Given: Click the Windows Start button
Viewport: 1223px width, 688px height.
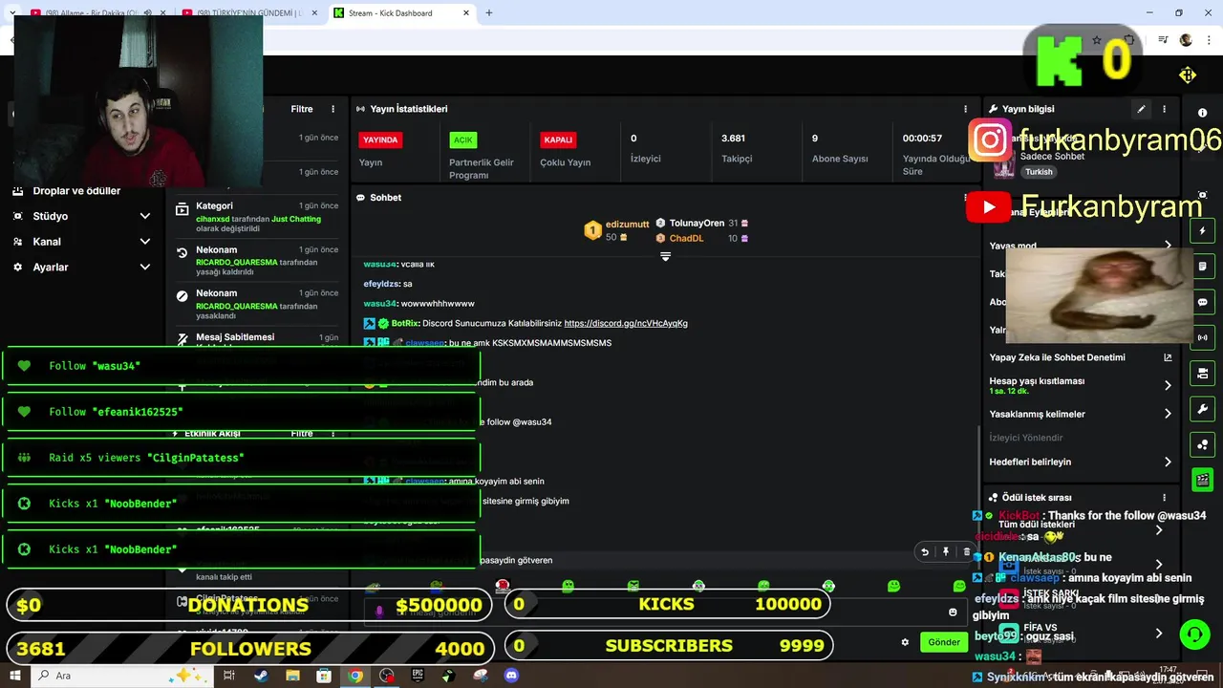Looking at the screenshot, I should coord(14,676).
